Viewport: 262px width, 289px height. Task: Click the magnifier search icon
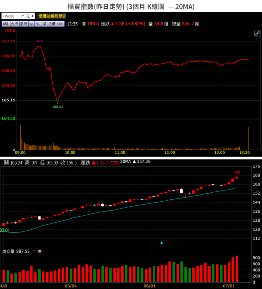tap(28, 16)
